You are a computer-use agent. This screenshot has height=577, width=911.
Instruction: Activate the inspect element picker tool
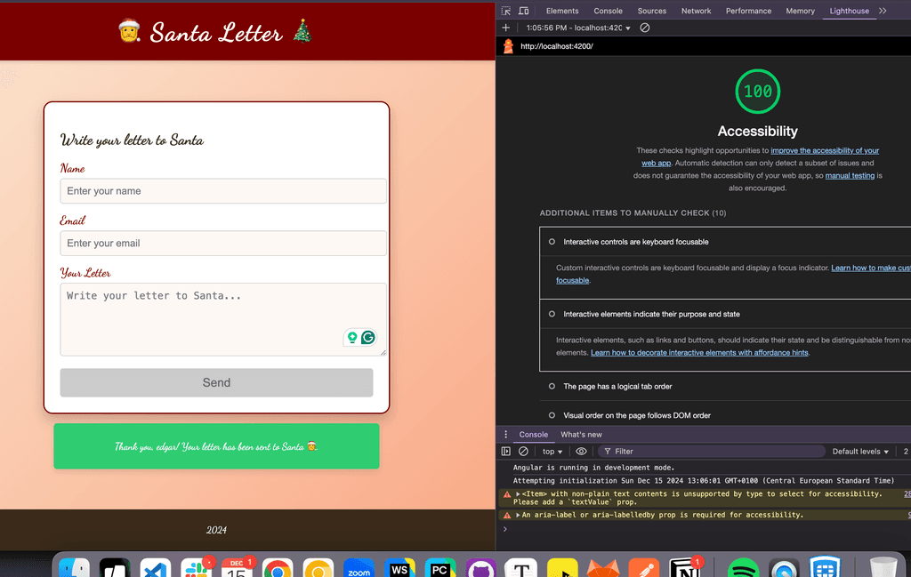pos(506,11)
